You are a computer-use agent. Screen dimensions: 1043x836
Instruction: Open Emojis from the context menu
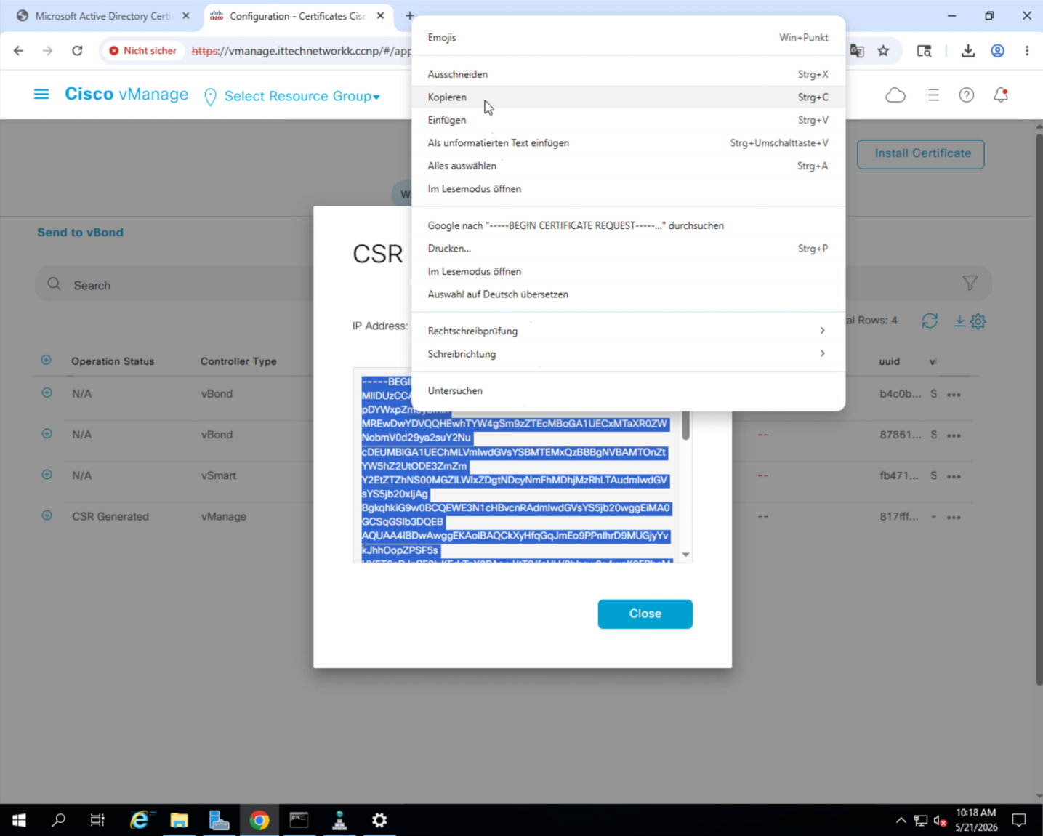point(628,37)
